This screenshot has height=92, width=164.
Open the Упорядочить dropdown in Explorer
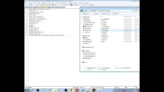tap(86, 14)
